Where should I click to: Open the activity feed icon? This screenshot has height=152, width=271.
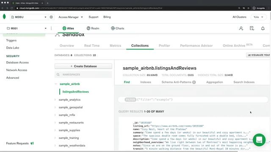pos(252,28)
